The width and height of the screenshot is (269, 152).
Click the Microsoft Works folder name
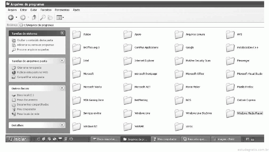coord(92,87)
